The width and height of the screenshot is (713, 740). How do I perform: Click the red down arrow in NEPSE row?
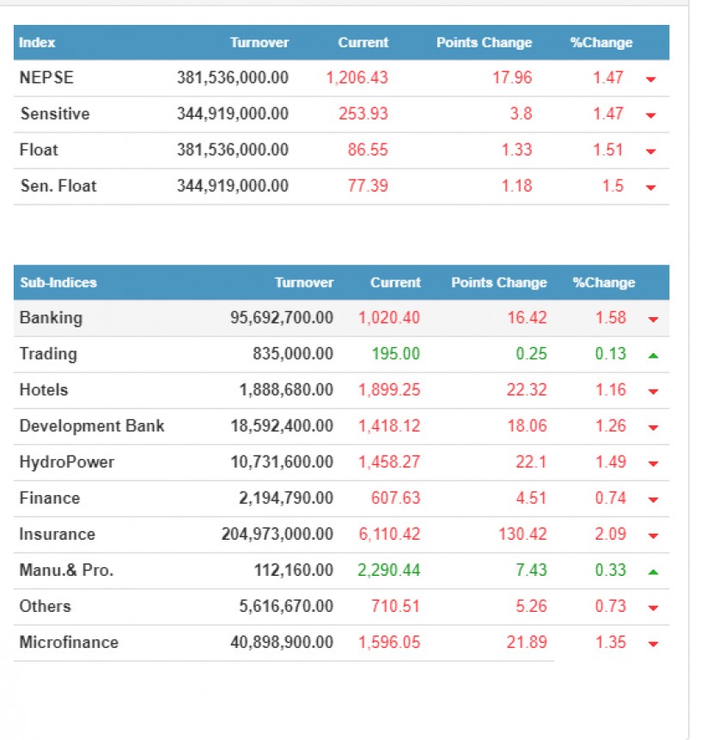(650, 79)
